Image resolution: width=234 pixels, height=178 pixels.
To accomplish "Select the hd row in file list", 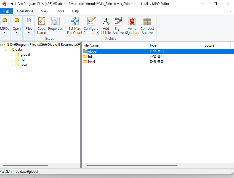I will pos(158,56).
